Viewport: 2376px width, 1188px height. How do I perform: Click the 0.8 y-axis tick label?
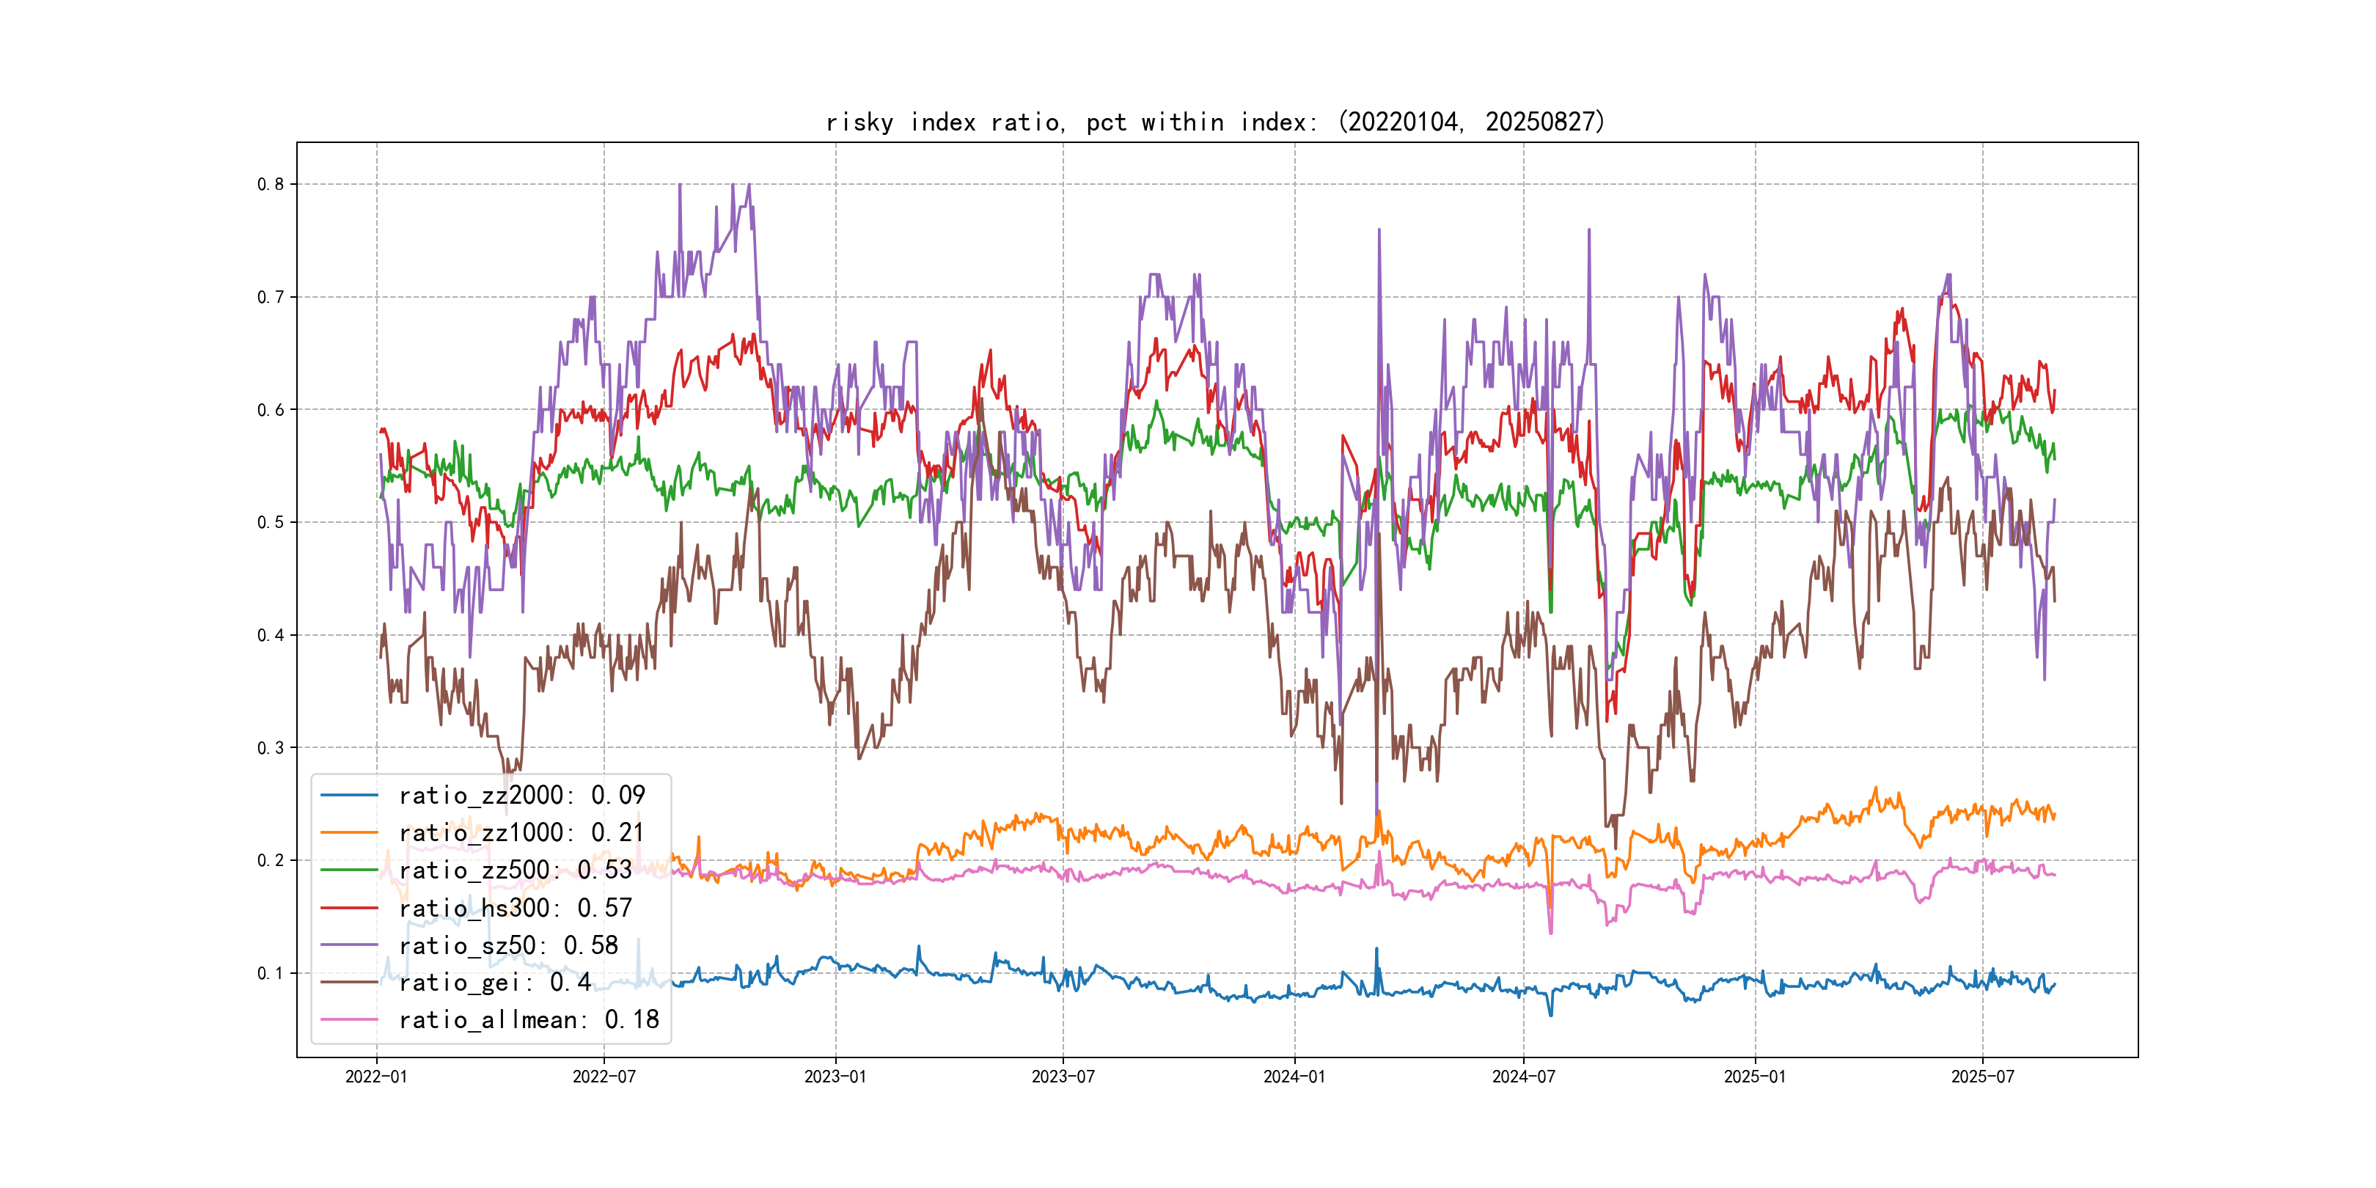271,185
